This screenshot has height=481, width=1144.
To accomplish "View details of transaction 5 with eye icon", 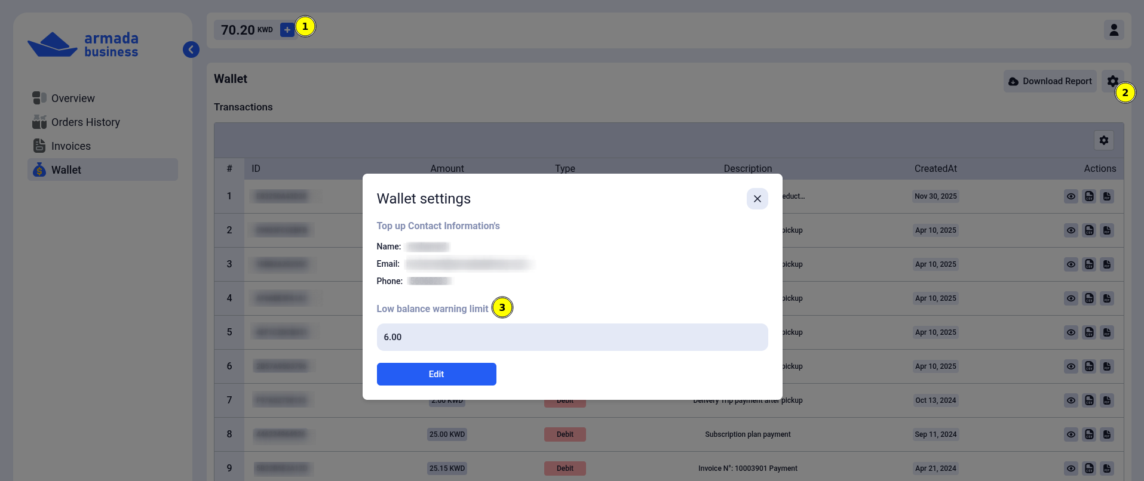I will point(1071,332).
